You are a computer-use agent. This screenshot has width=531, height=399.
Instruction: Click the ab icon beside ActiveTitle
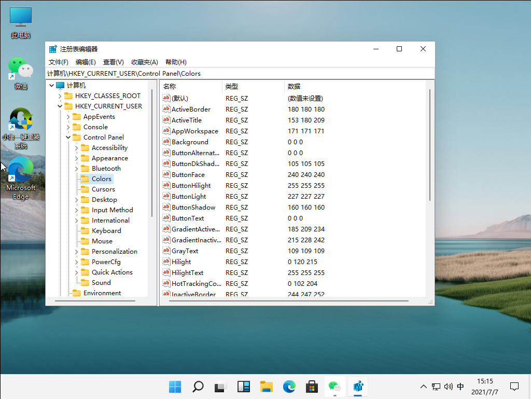(166, 120)
